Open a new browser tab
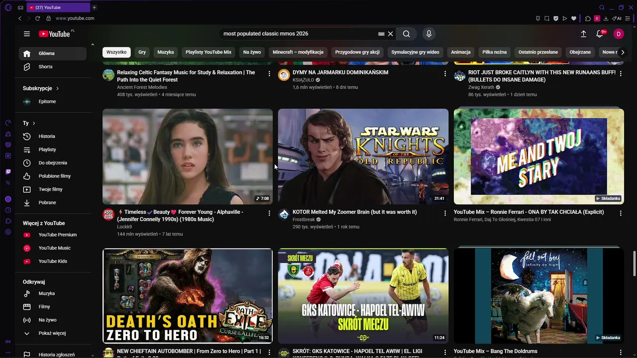 click(94, 7)
